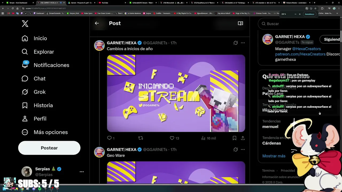This screenshot has width=342, height=192.
Task: Open the 'La Ruleta Aleatoria' bookmark
Action: 133,13
